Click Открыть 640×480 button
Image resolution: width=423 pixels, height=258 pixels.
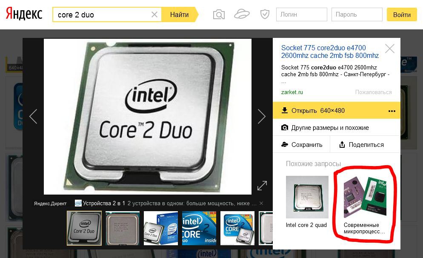pos(337,110)
